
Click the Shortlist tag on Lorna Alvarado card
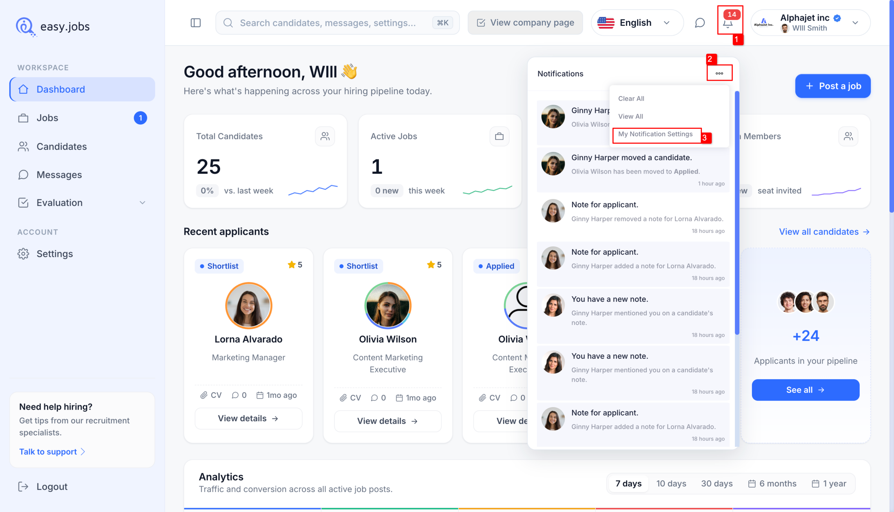[x=219, y=266]
